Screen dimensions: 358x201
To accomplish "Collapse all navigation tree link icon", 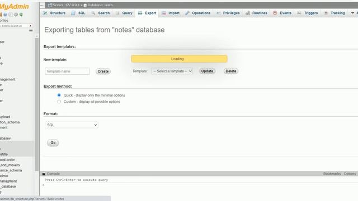I will tap(31, 30).
